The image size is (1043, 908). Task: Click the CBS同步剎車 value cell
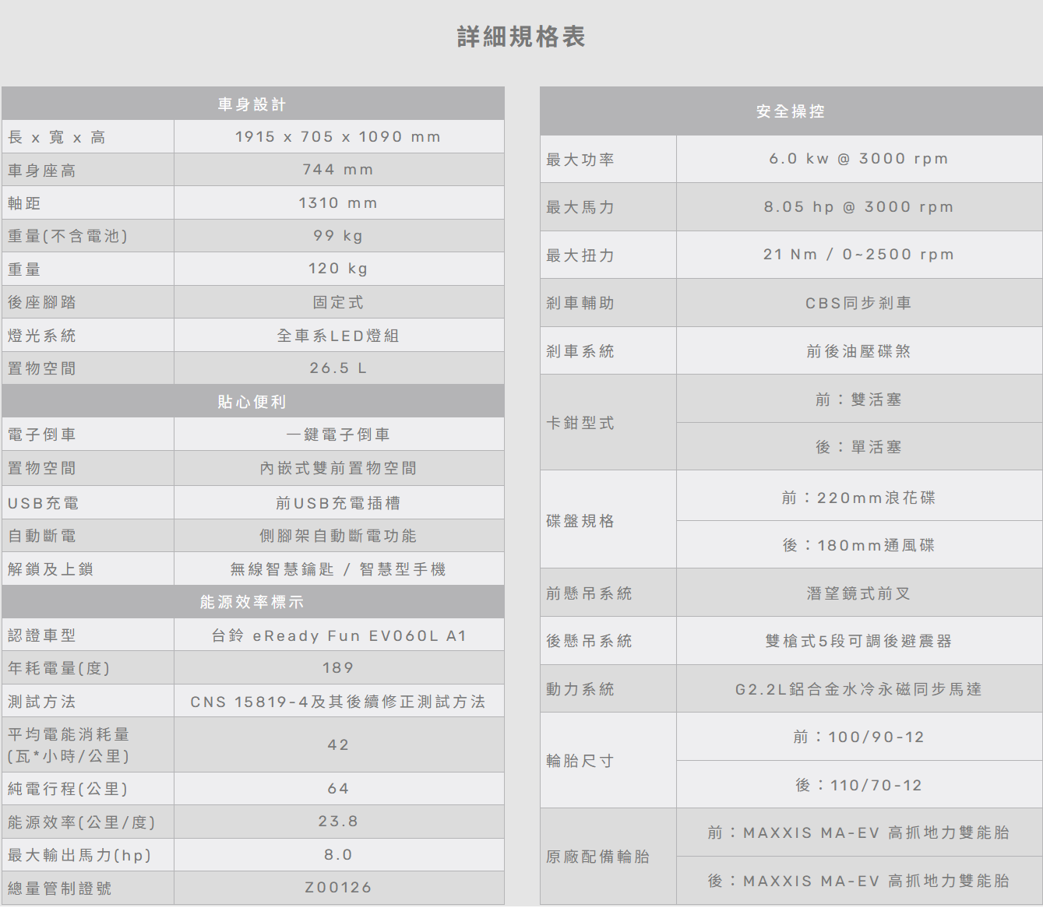pyautogui.click(x=858, y=303)
